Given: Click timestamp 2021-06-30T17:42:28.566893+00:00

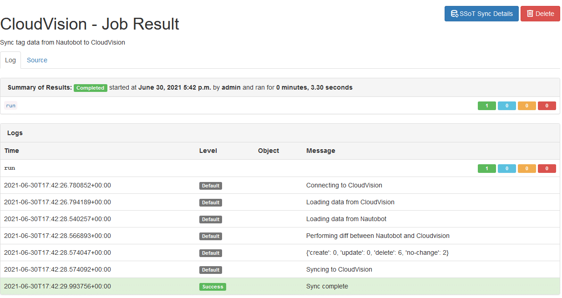Looking at the screenshot, I should [57, 236].
